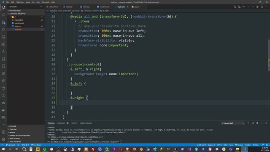
Task: Open the notifications bell in status bar
Action: pyautogui.click(x=267, y=145)
